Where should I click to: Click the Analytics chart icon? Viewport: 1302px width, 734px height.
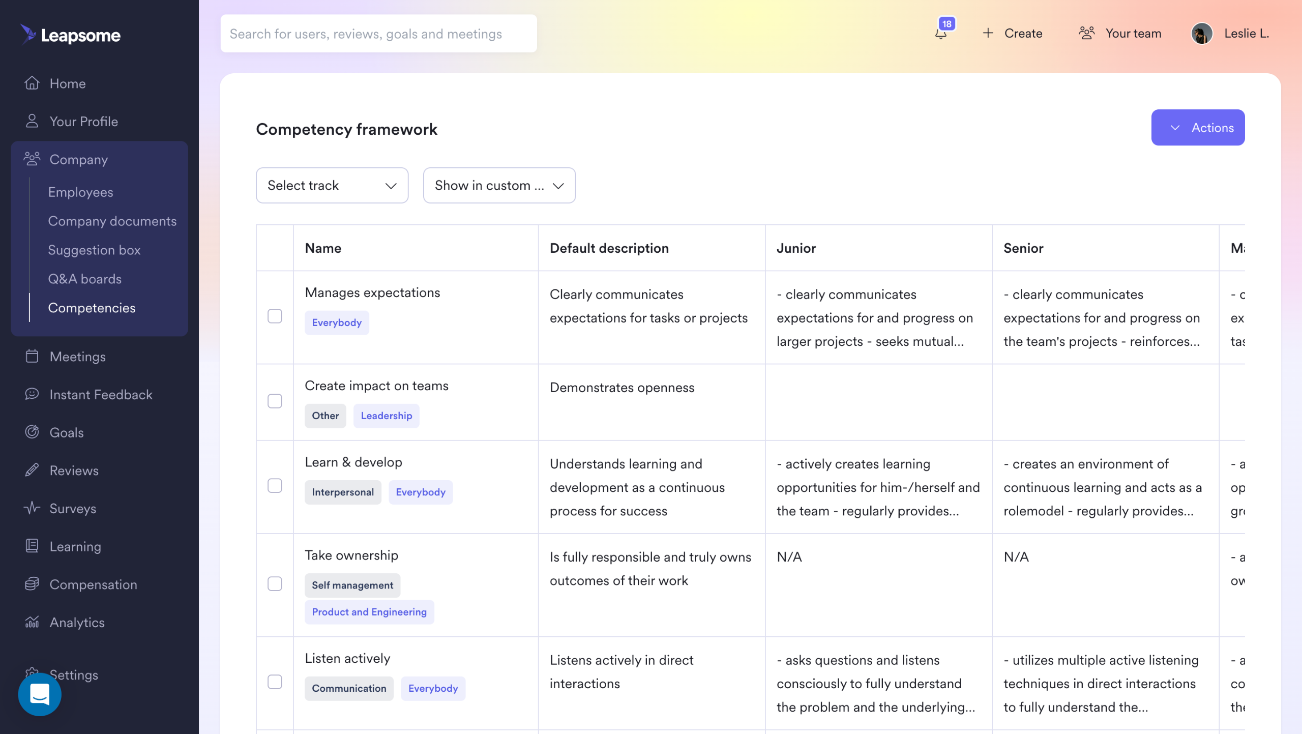coord(32,622)
